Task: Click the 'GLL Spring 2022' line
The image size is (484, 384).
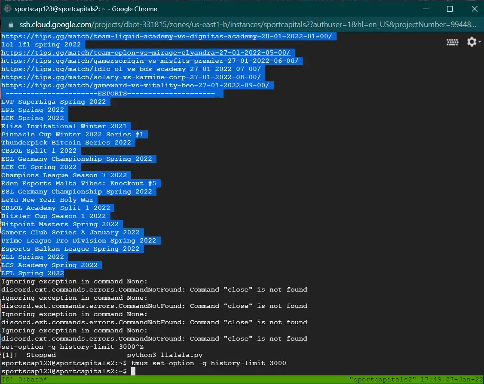Action: tap(33, 257)
